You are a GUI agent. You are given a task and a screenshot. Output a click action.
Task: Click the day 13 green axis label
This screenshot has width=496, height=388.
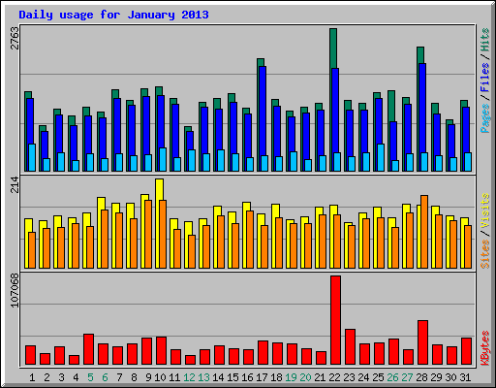(203, 377)
